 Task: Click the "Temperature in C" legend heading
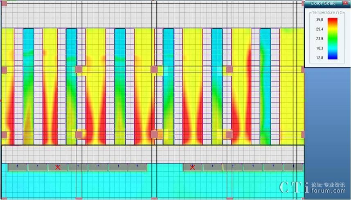(x=326, y=13)
